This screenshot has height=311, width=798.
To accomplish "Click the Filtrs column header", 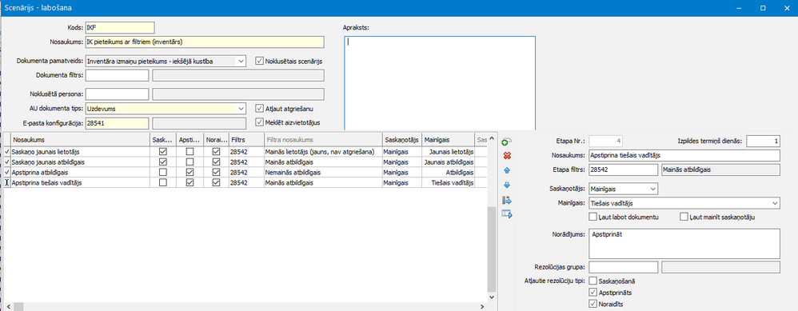I will point(245,139).
